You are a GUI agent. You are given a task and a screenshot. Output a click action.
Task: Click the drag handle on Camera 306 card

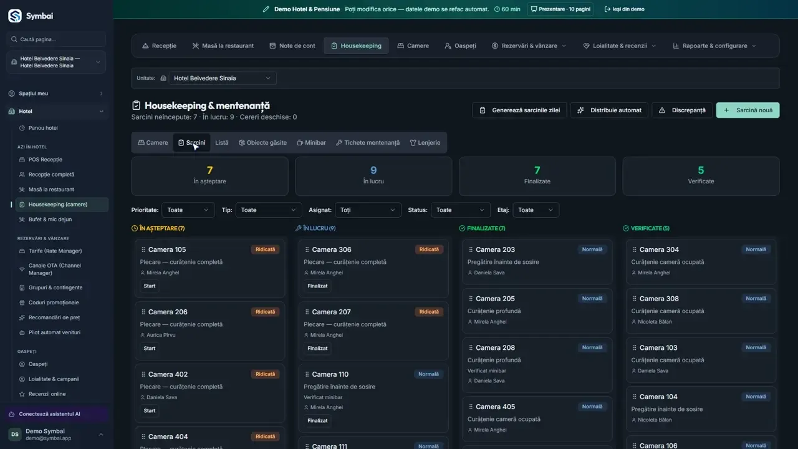click(x=307, y=250)
